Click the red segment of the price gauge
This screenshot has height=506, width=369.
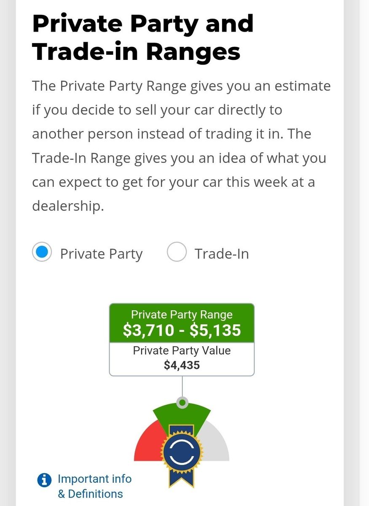point(147,443)
